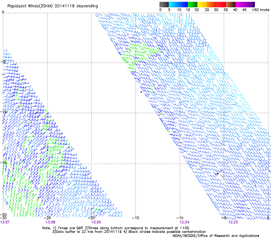The width and height of the screenshot is (271, 238).
Task: Click the '25' legend label under color bar
Action: click(x=207, y=10)
